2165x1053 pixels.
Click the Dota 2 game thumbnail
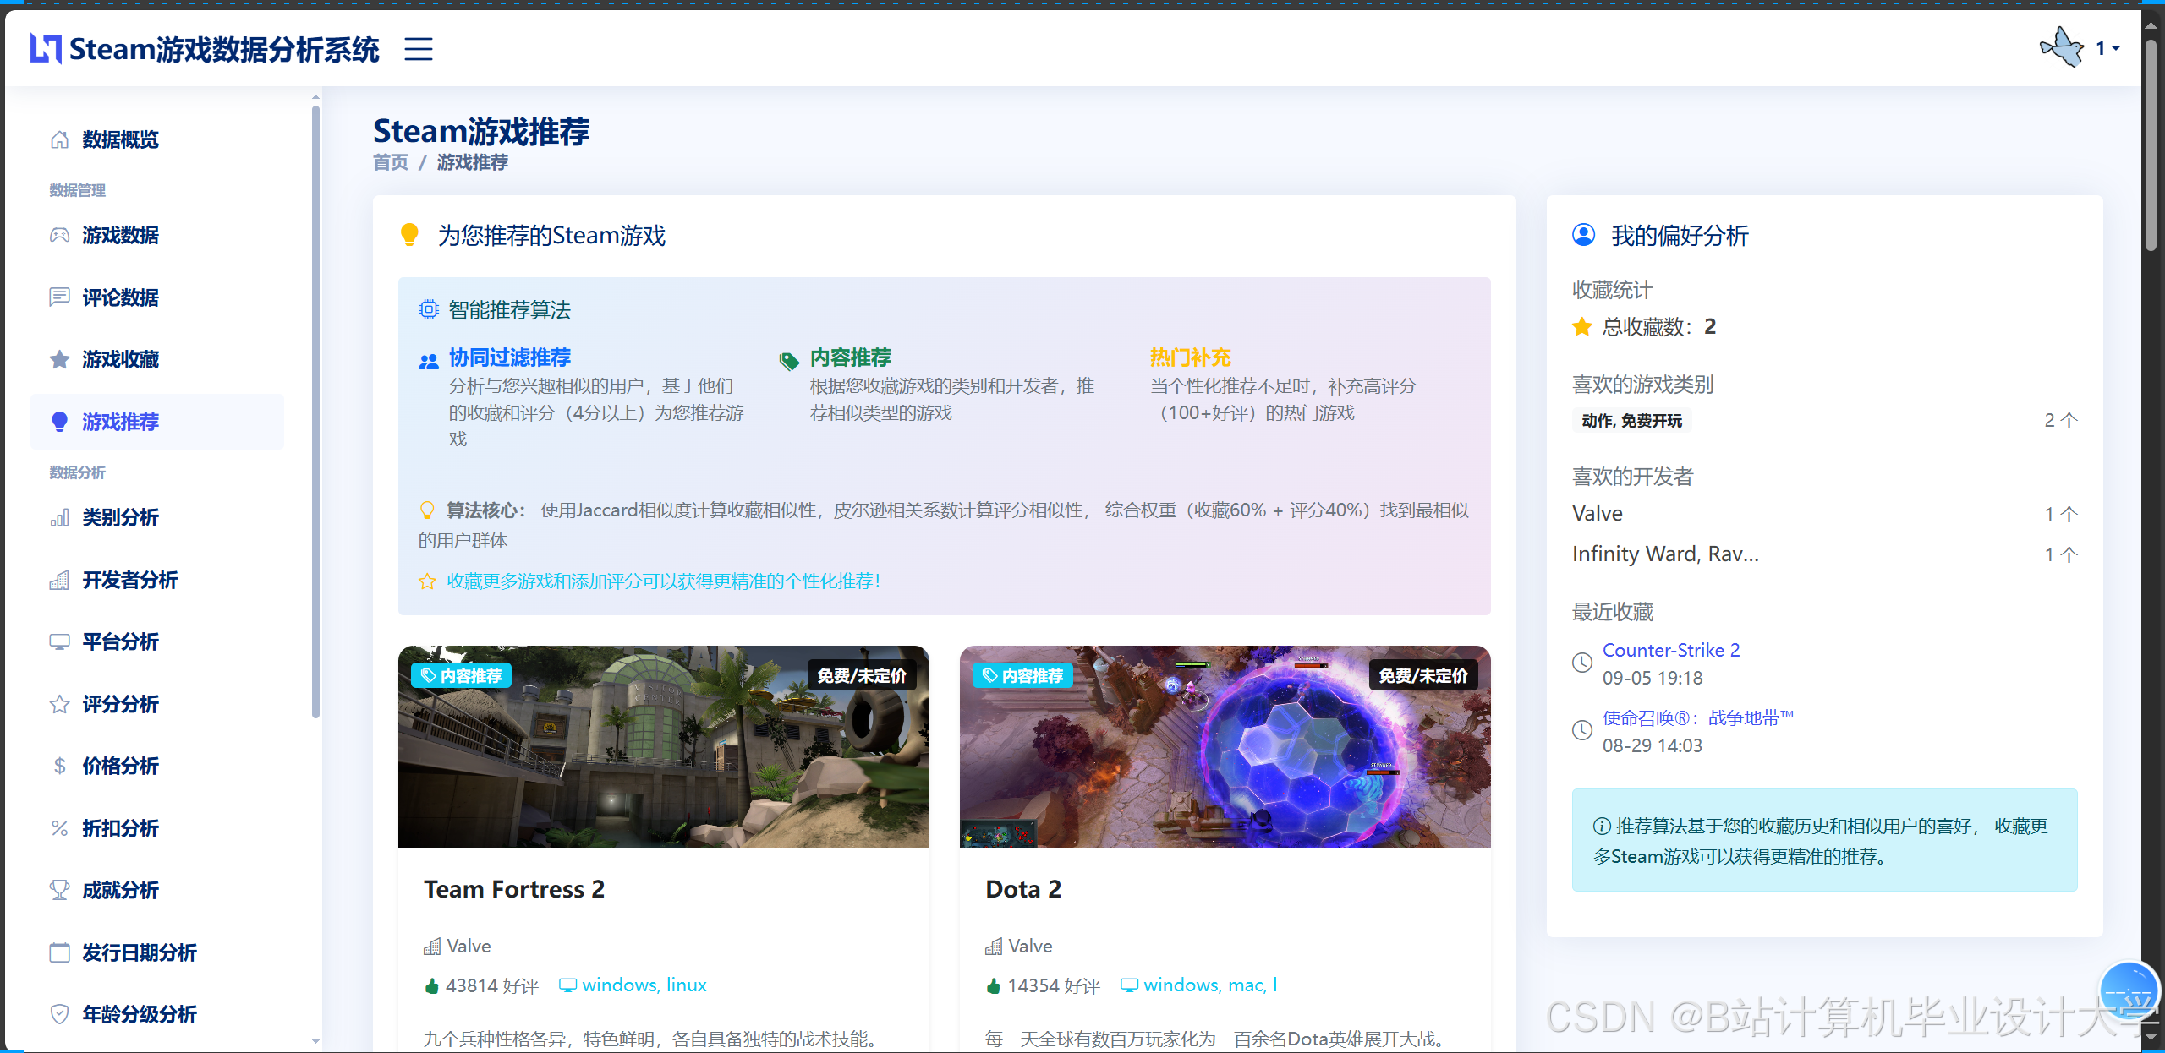click(x=1225, y=747)
